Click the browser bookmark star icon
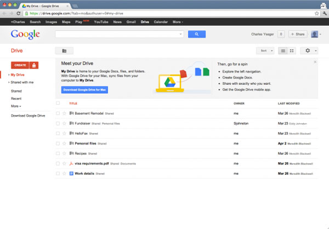329x229 pixels. tap(316, 13)
